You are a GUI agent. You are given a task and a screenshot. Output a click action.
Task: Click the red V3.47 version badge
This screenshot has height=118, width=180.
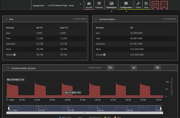(x=164, y=5)
